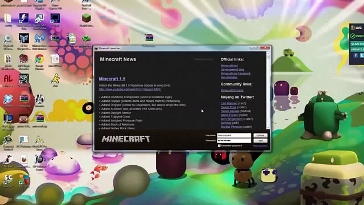Open the plain folder icon on desktop
The height and width of the screenshot is (205, 364).
(8, 18)
